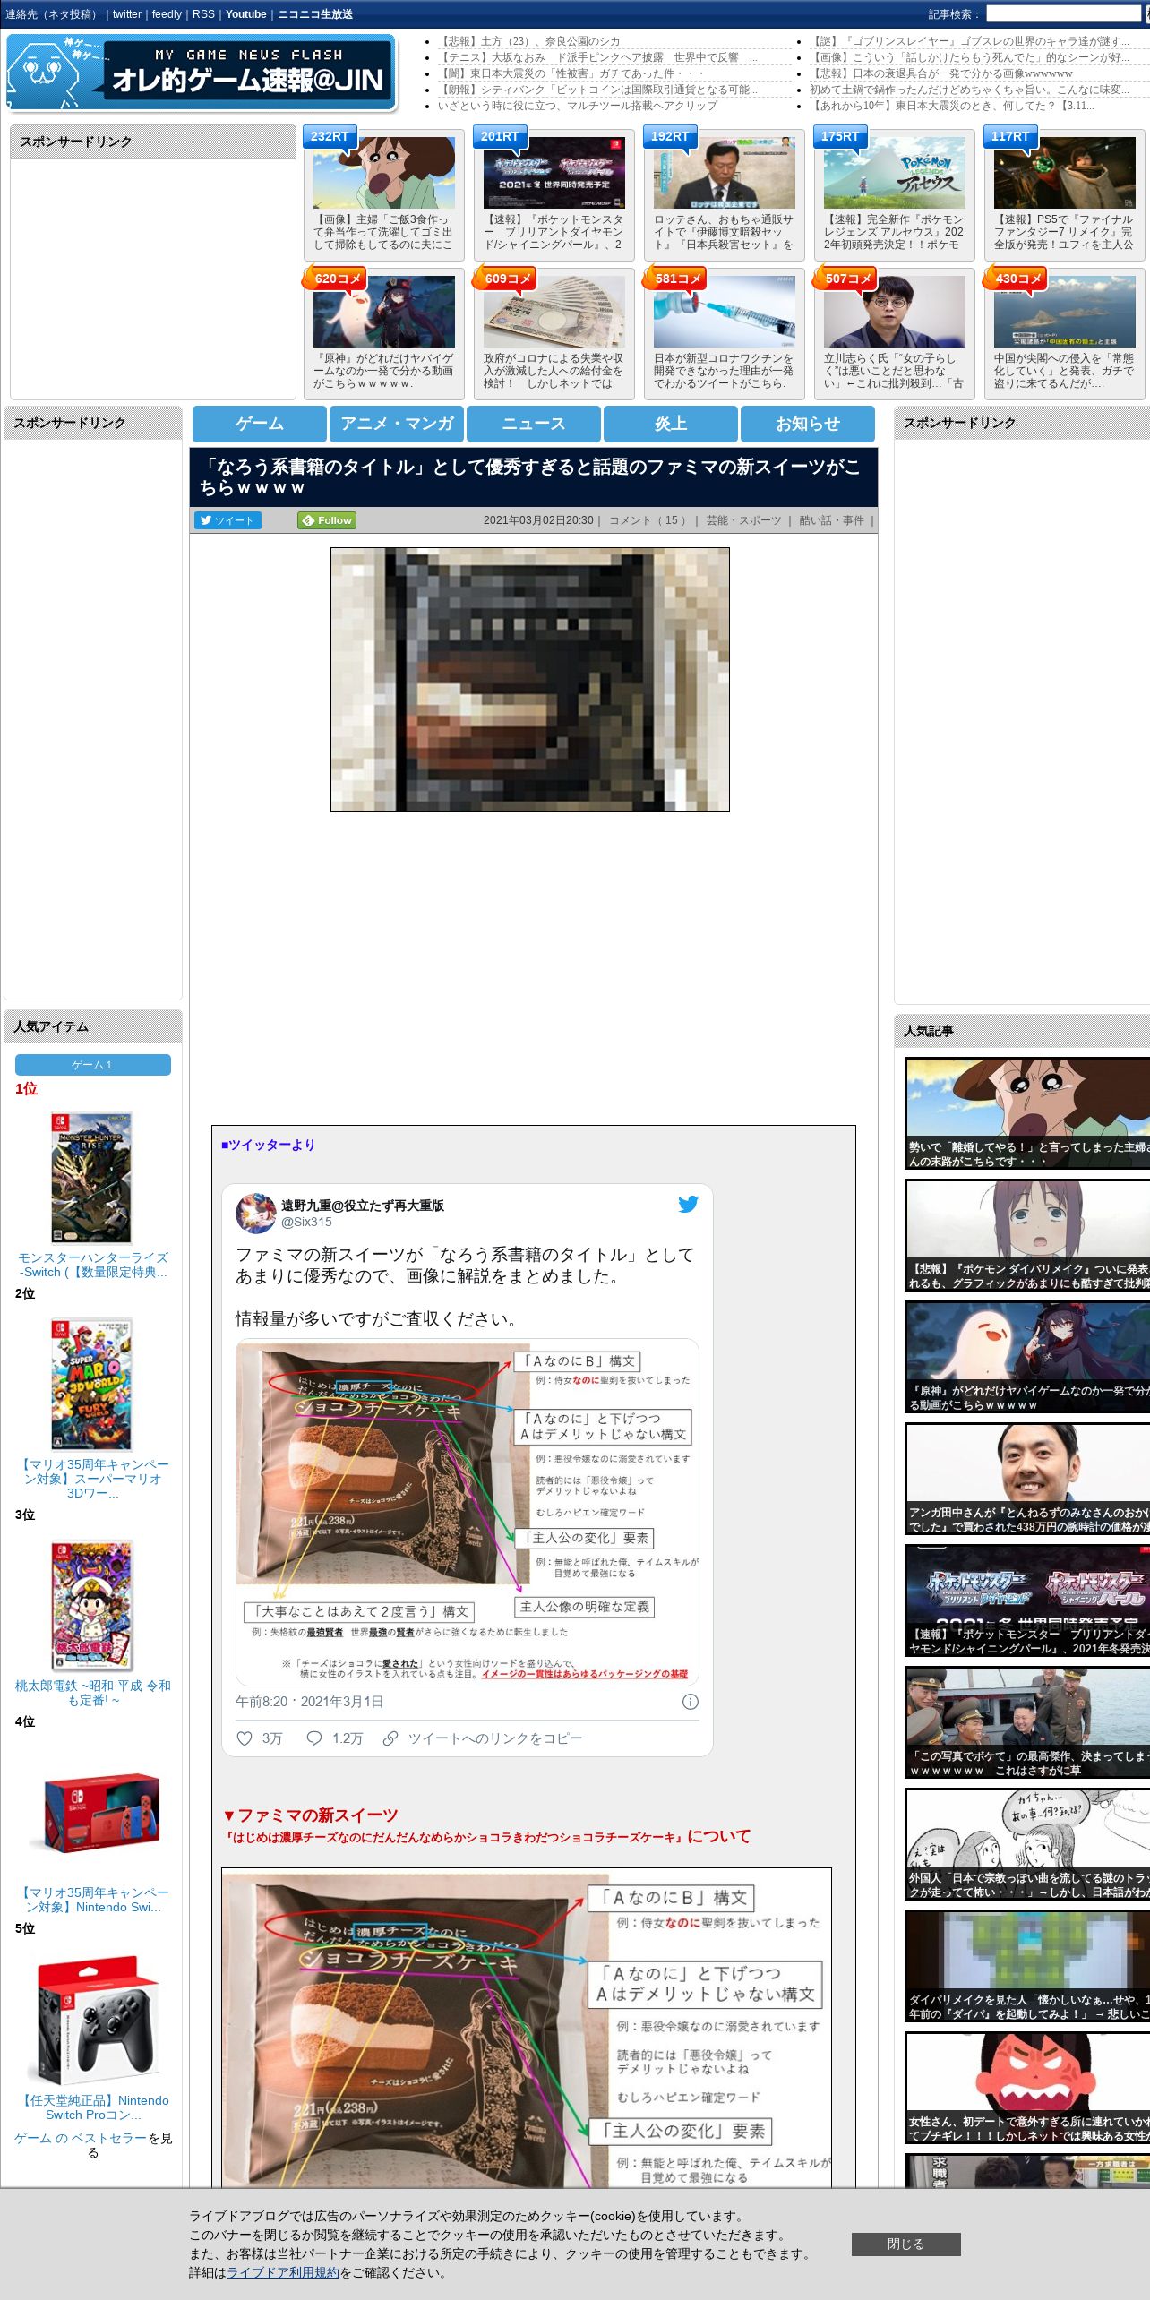
Task: Open the 芸能・スポーツ category link
Action: click(x=743, y=520)
